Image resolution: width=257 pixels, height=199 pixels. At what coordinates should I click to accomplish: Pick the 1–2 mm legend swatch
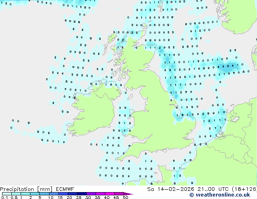click(x=26, y=194)
